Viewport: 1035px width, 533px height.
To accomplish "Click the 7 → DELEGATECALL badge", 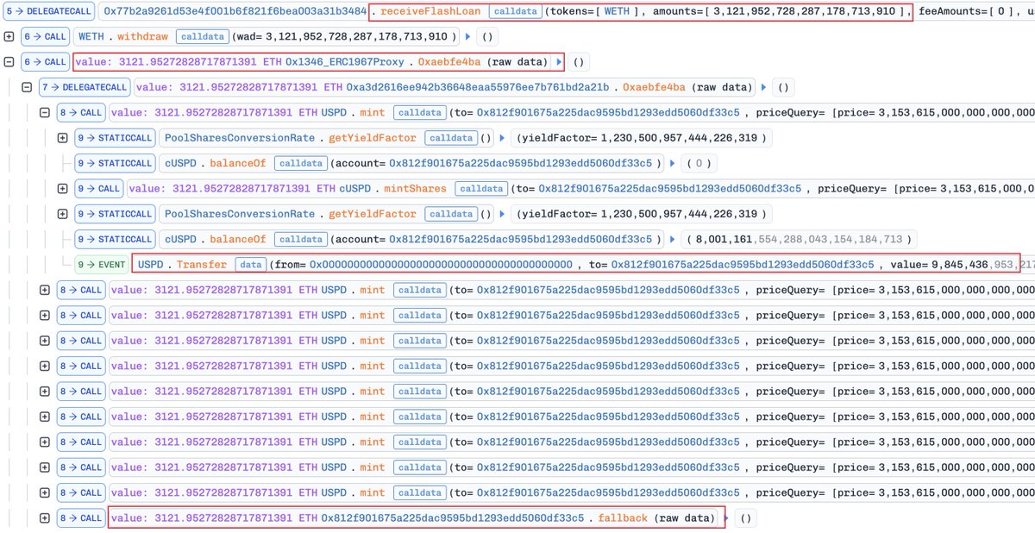I will (x=84, y=87).
